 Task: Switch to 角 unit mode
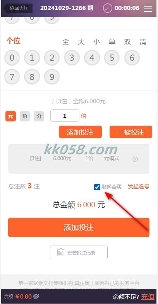[25, 116]
